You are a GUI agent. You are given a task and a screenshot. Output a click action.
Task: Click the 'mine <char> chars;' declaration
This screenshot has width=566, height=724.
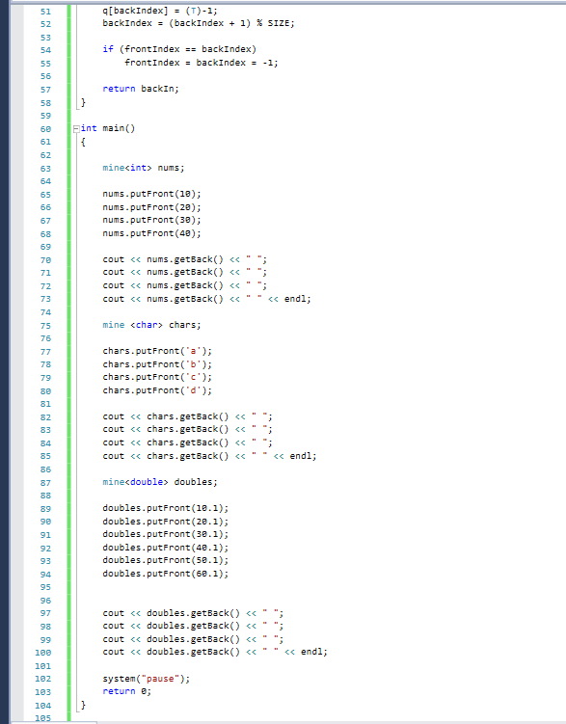pos(152,325)
